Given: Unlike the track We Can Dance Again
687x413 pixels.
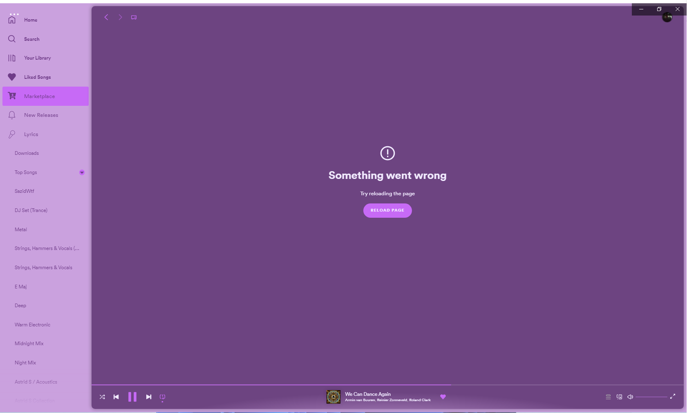Looking at the screenshot, I should pyautogui.click(x=443, y=396).
